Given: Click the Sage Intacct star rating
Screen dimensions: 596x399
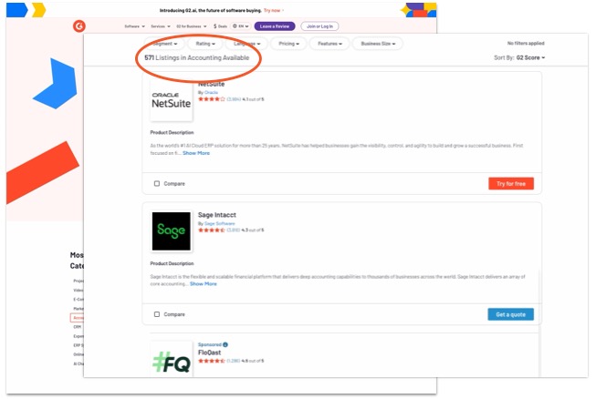Looking at the screenshot, I should 212,230.
